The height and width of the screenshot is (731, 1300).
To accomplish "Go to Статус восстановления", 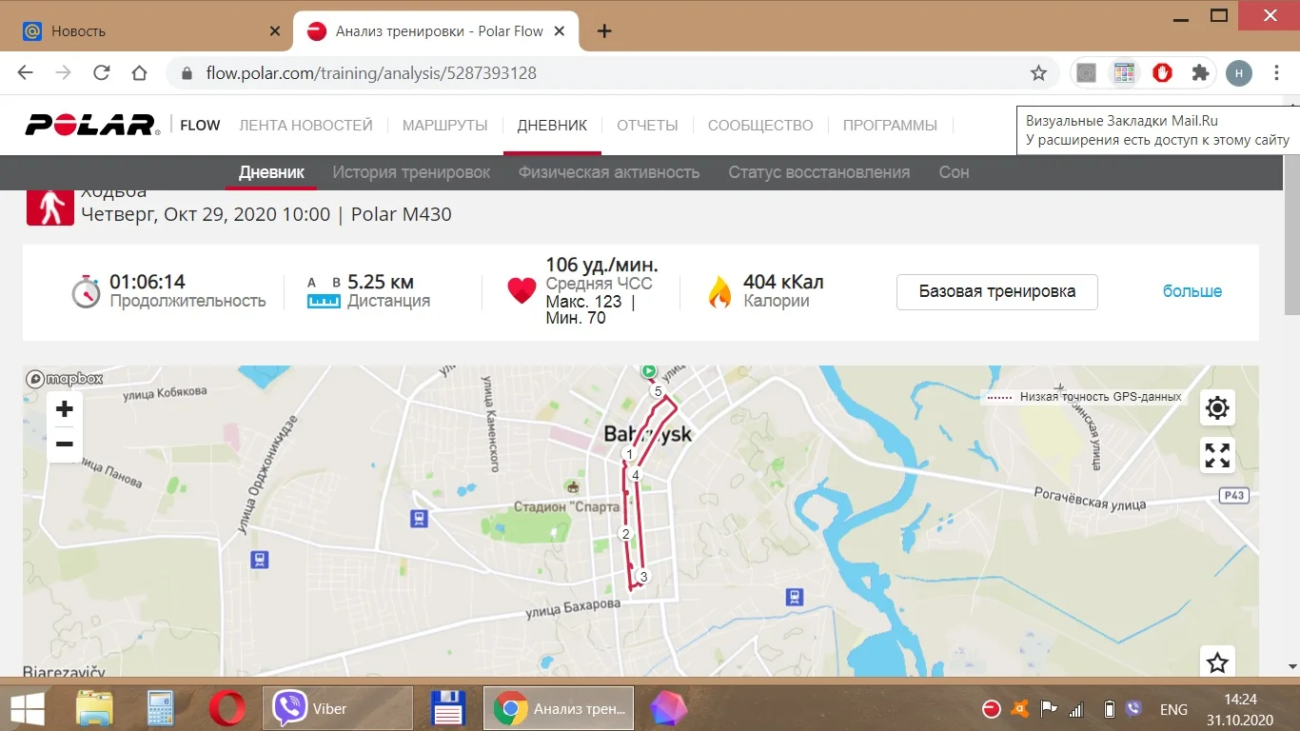I will 819,172.
